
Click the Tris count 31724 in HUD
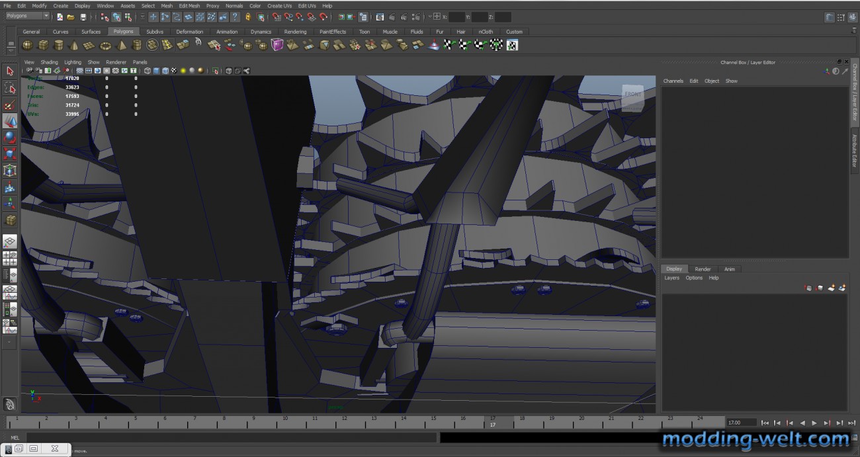(x=72, y=104)
